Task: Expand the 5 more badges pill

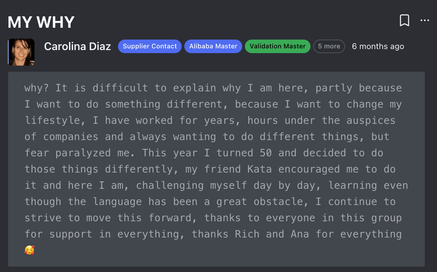Action: 329,46
